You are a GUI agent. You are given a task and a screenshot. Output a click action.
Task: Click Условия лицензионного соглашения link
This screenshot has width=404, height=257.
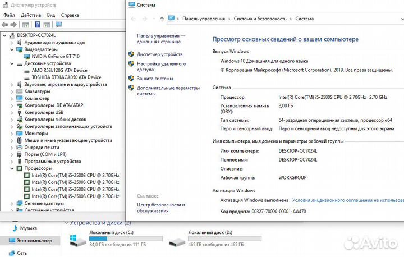point(348,200)
